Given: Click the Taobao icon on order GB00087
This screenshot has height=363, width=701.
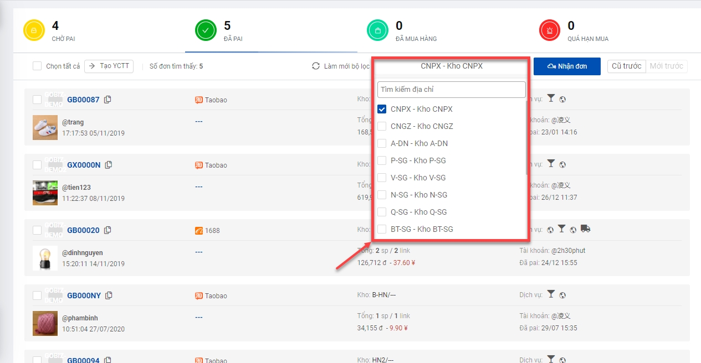Looking at the screenshot, I should point(199,100).
